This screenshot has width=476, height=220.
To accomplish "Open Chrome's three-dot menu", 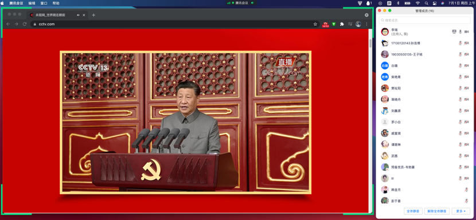I will tap(366, 24).
